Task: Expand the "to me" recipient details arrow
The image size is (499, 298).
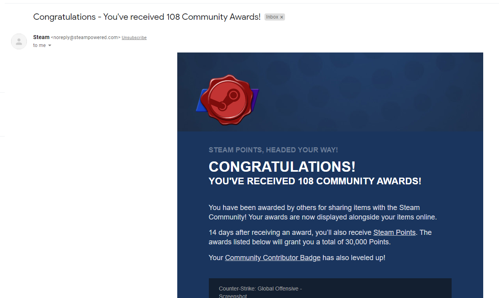Action: point(50,45)
